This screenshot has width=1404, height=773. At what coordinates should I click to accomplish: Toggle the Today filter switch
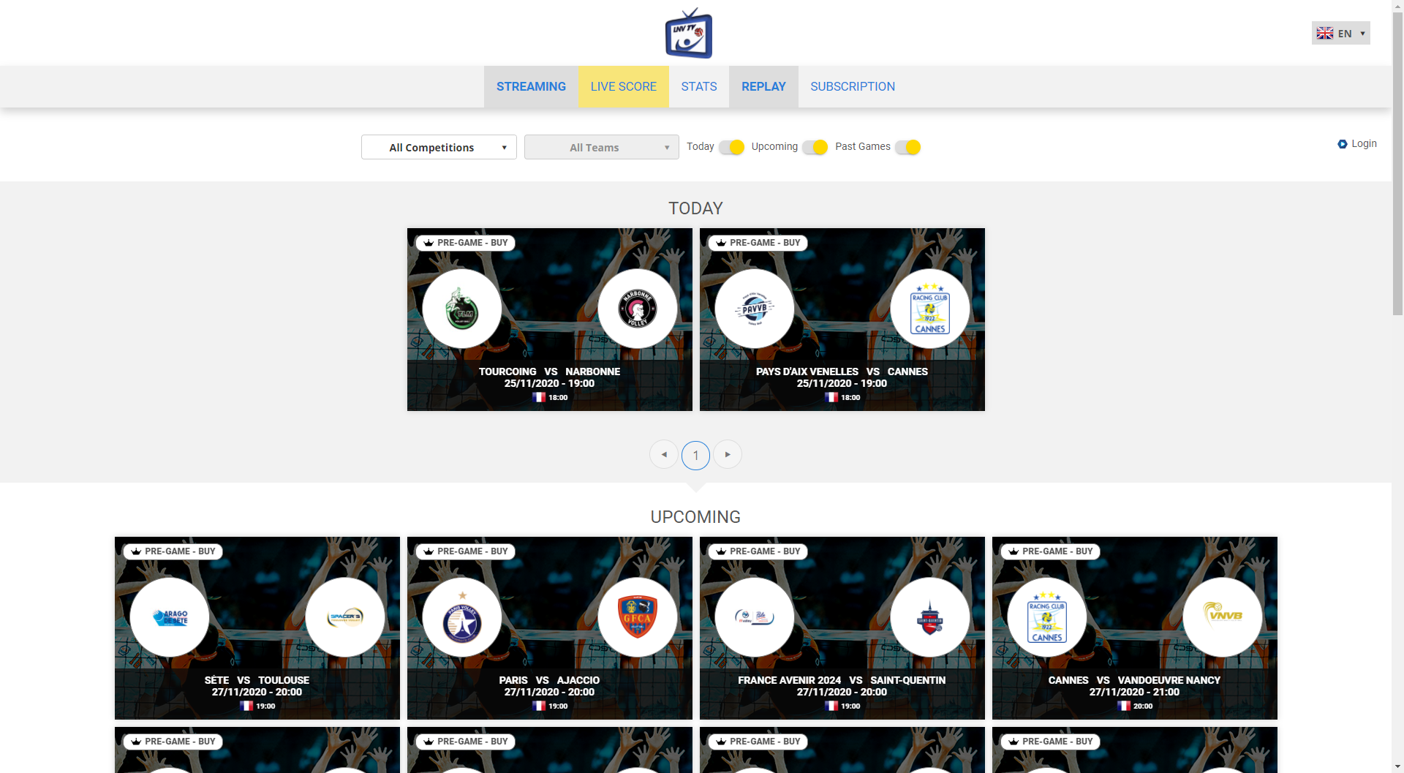pos(731,147)
